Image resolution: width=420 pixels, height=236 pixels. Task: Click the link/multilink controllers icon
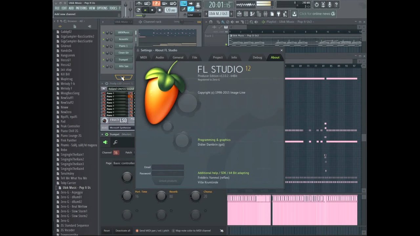pyautogui.click(x=191, y=9)
